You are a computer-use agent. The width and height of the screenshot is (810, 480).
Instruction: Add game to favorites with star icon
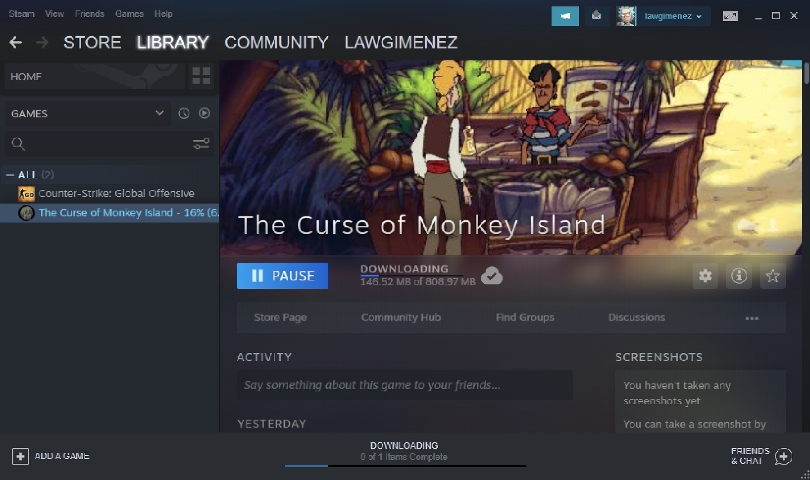(772, 276)
